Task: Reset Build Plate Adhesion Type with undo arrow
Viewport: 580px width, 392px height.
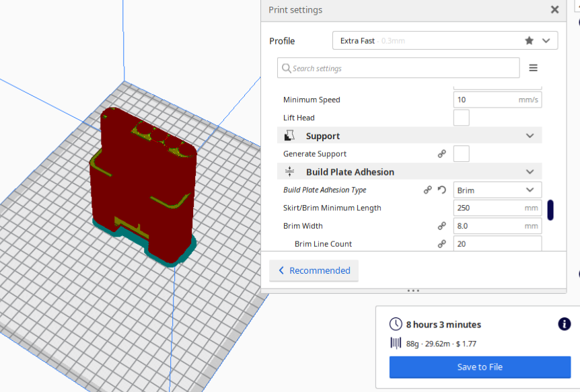Action: pyautogui.click(x=441, y=190)
